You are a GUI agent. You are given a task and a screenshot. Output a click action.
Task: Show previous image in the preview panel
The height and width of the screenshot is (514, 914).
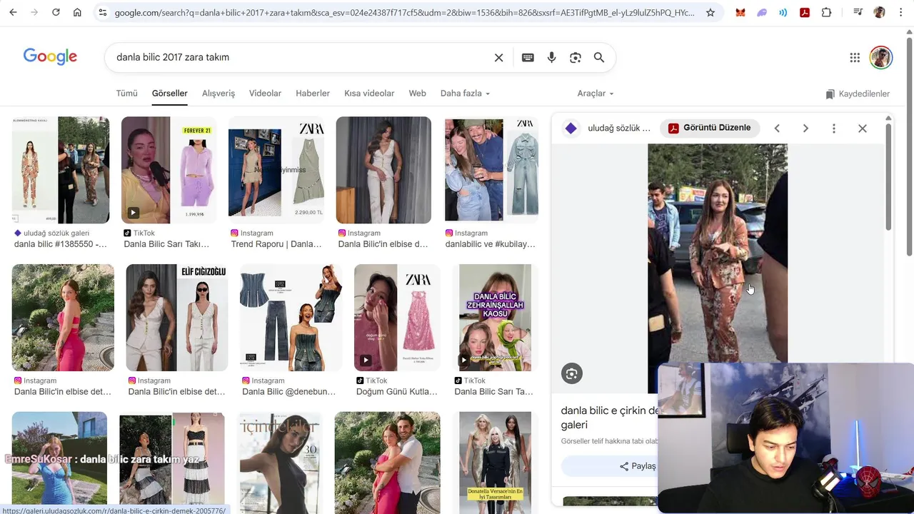777,128
